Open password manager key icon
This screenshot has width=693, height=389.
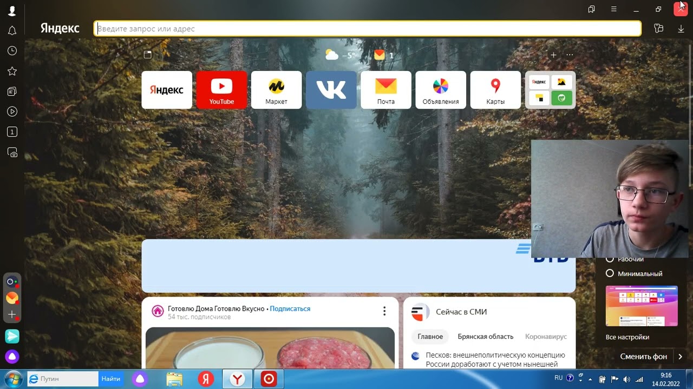pos(658,29)
